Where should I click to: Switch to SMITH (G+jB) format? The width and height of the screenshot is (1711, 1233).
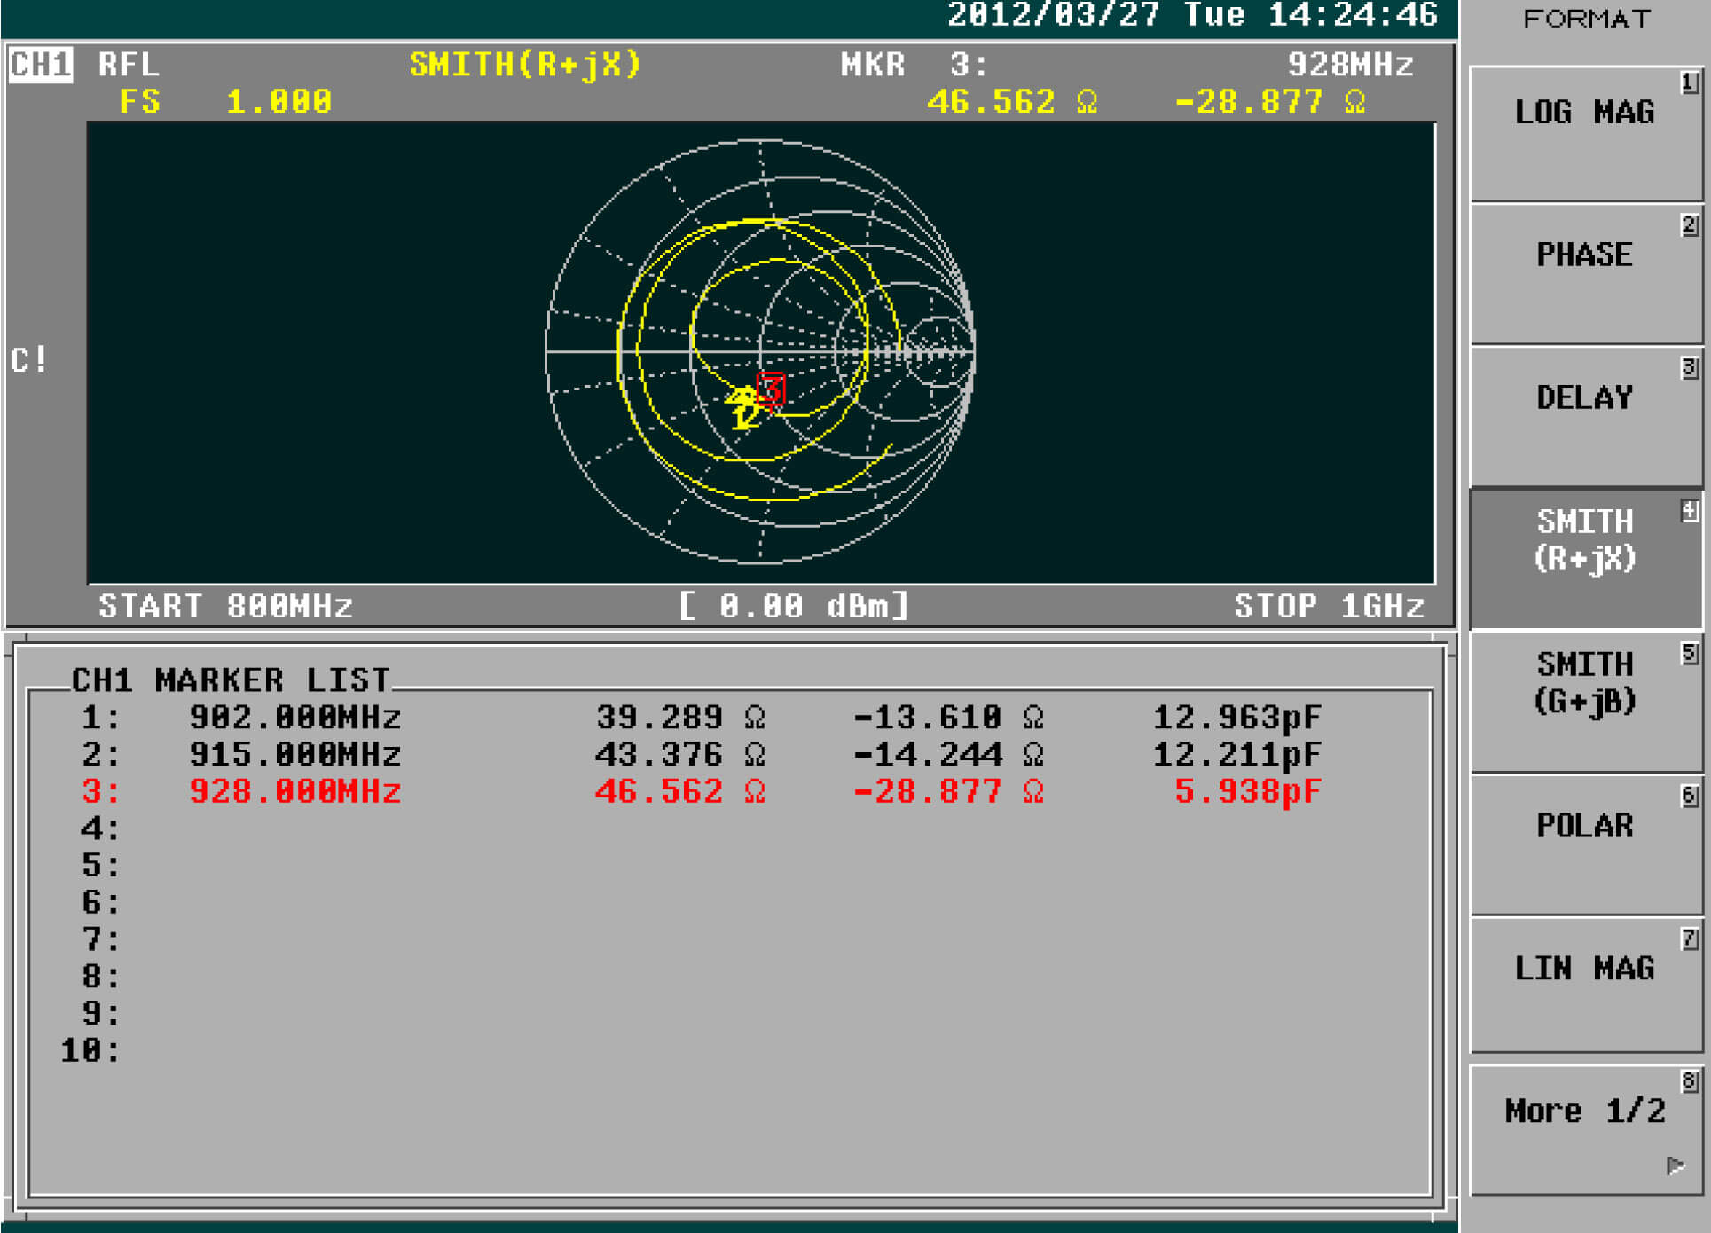click(x=1585, y=702)
